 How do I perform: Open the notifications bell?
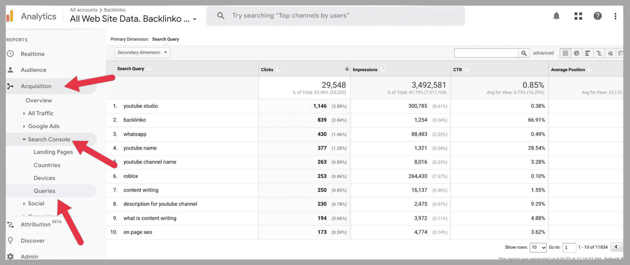(x=556, y=16)
